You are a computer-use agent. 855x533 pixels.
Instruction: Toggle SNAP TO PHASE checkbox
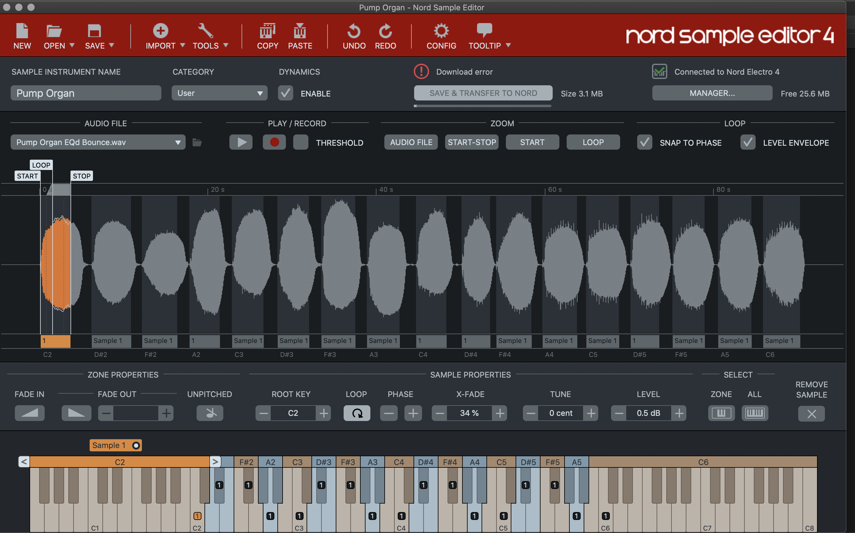(645, 142)
